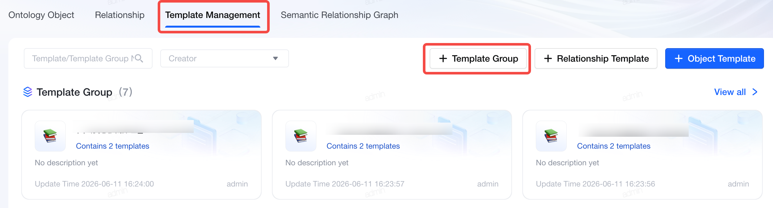Click the books icon on the third card
773x208 pixels.
click(551, 136)
